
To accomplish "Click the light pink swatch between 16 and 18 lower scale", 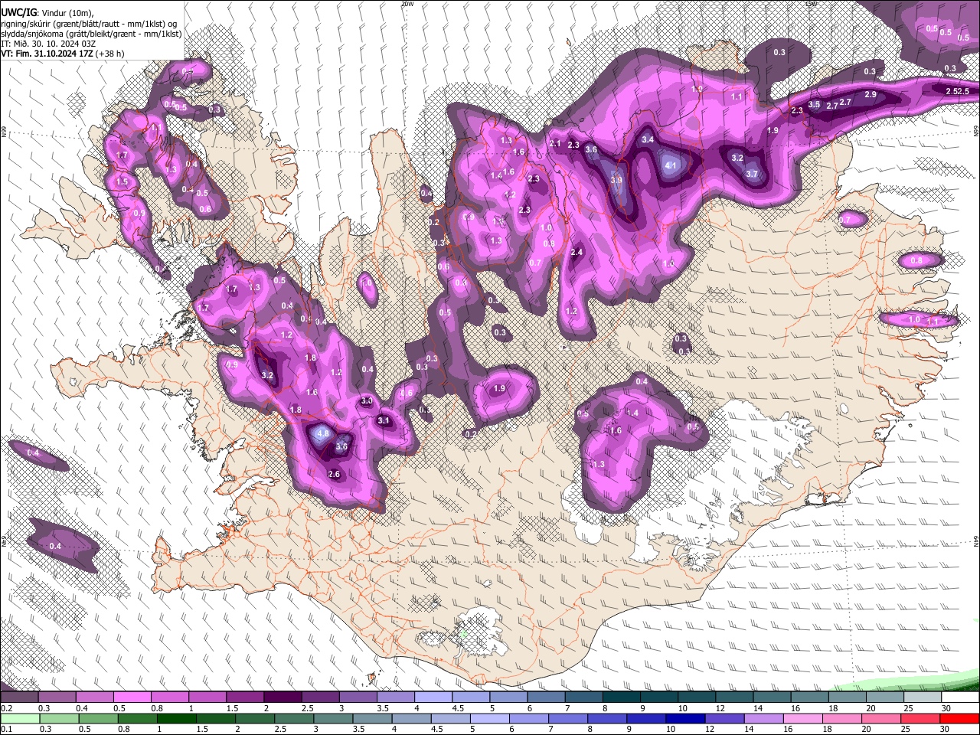I will [x=803, y=718].
